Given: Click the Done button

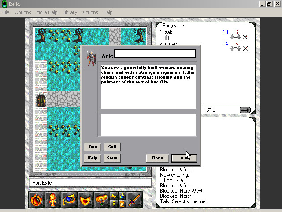Looking at the screenshot, I should [x=157, y=158].
